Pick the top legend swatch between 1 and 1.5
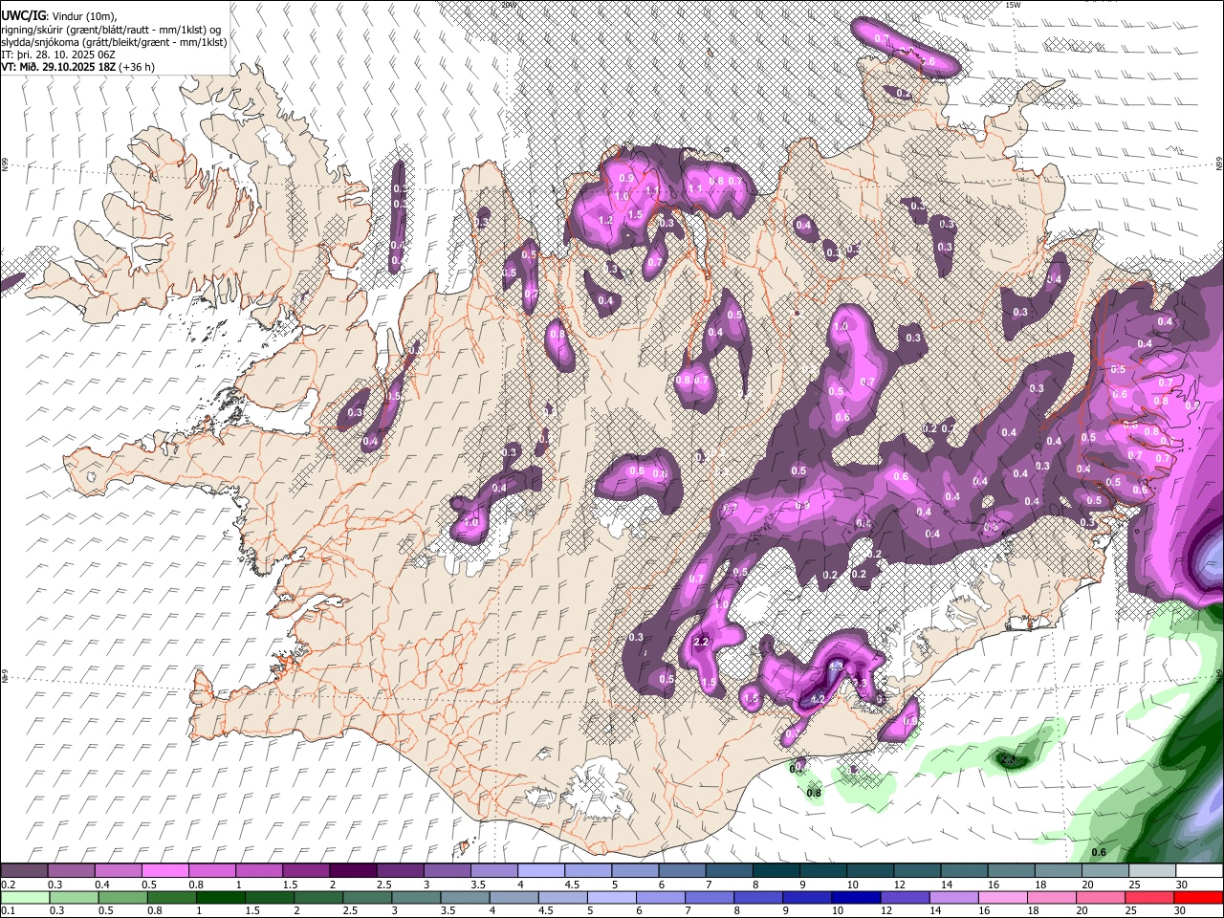Screen dimensions: 1224x918 point(258,871)
